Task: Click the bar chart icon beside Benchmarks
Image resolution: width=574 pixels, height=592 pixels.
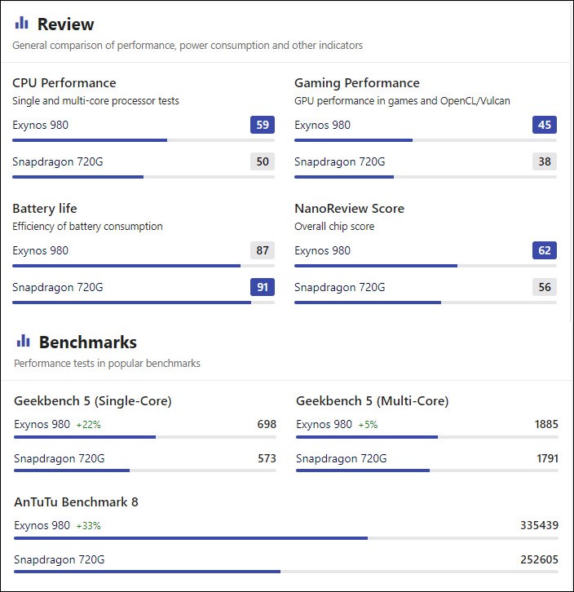Action: (23, 341)
